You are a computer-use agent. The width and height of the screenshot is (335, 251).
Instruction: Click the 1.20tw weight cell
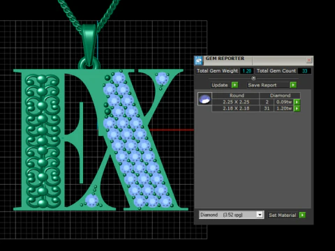tap(284, 108)
